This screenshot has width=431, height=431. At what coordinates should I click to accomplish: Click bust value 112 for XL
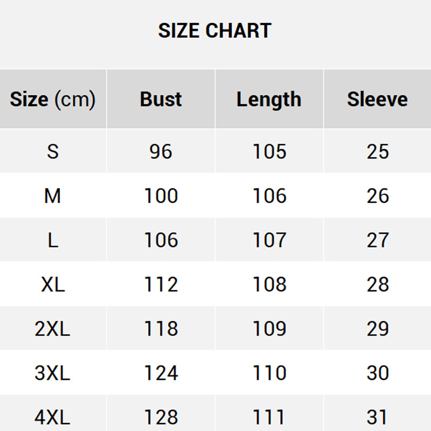pyautogui.click(x=161, y=284)
